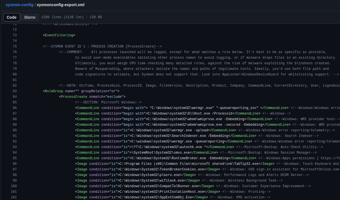
Task: Click line number 83
Action: tap(15, 91)
